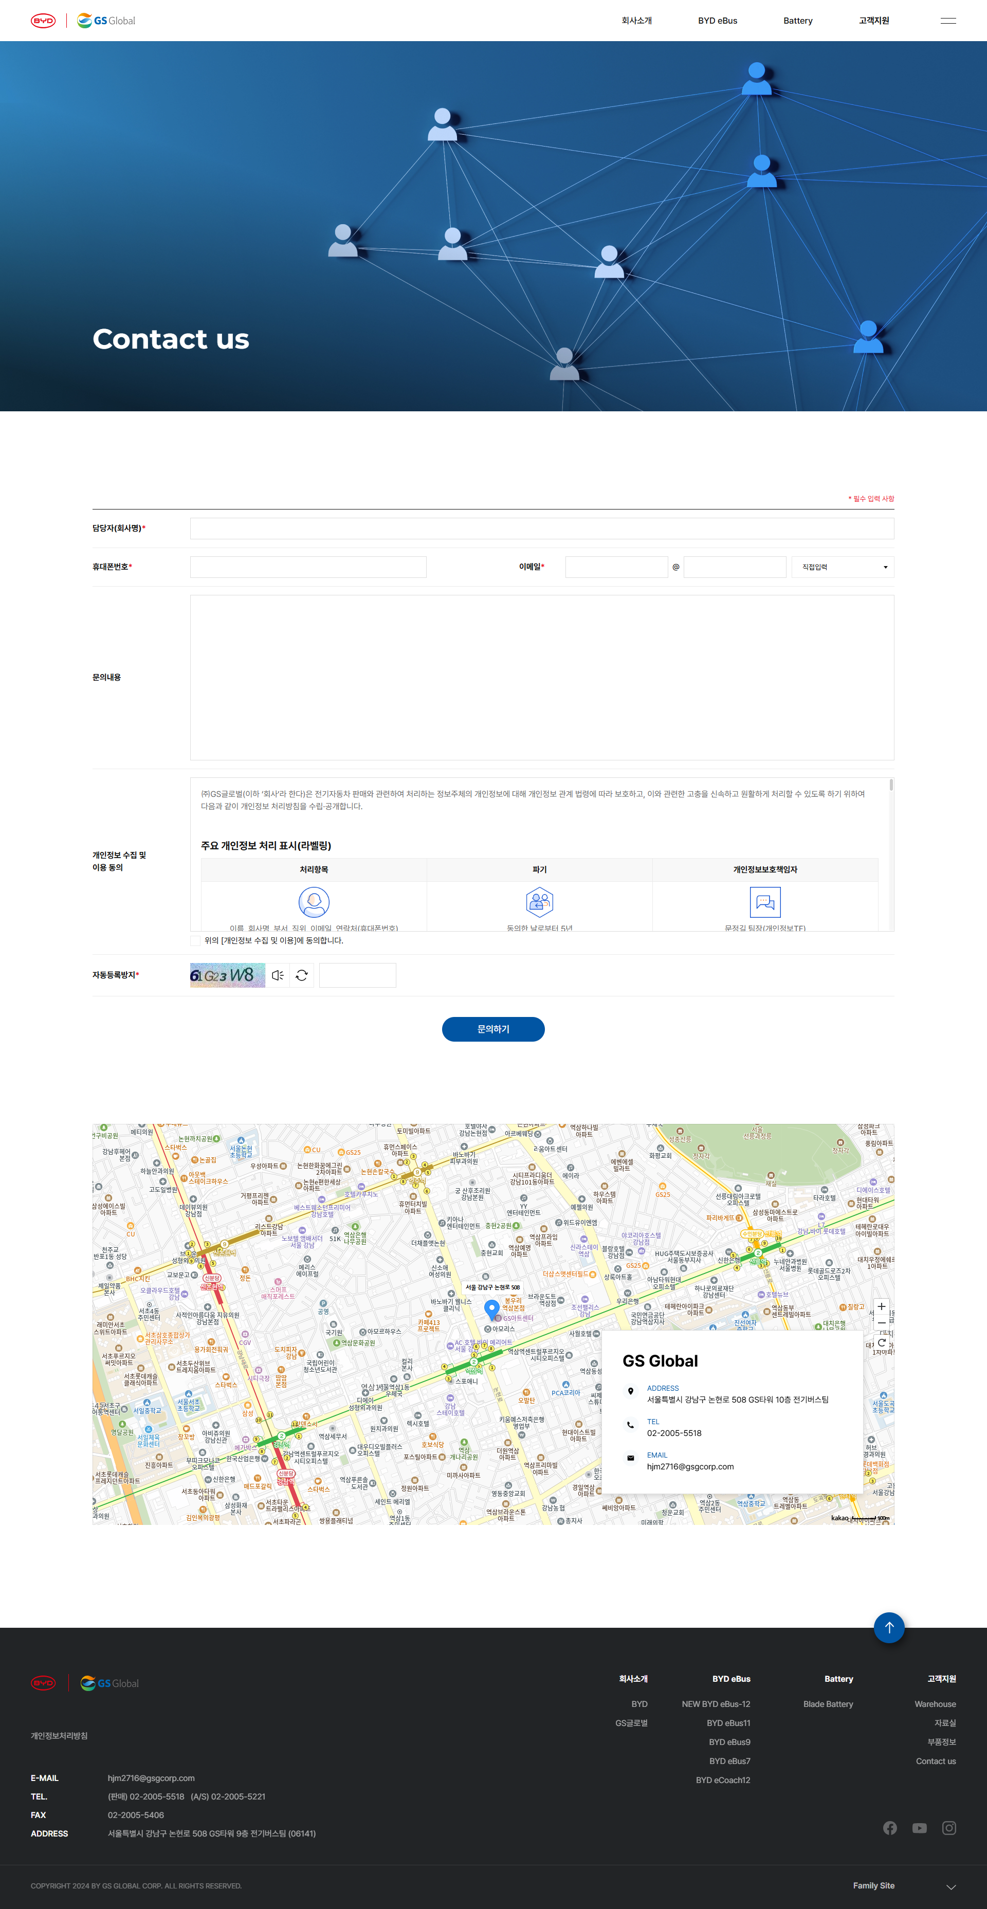Screen dimensions: 987x1909
Task: Click the scroll-to-top arrow button
Action: click(x=888, y=1627)
